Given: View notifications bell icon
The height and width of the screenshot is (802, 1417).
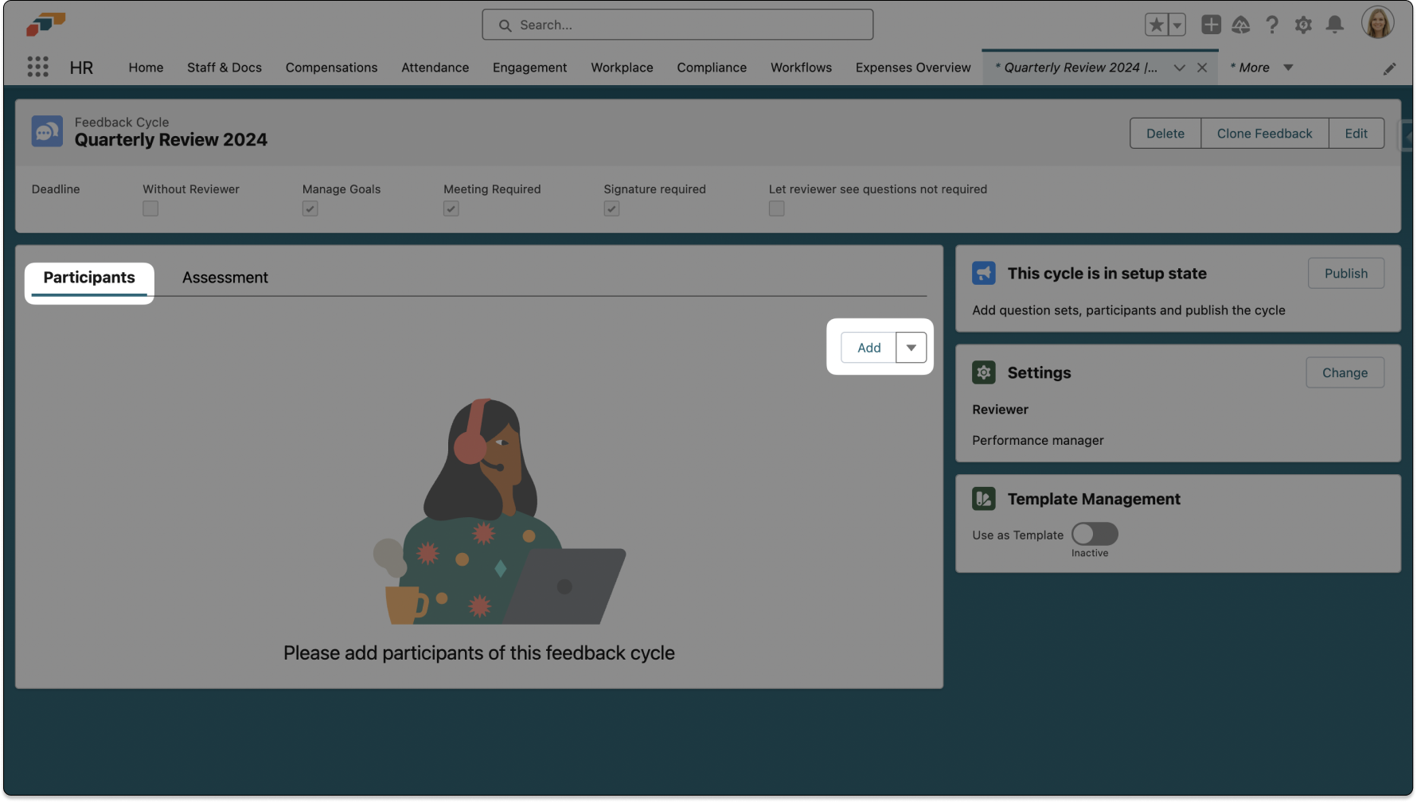Looking at the screenshot, I should [x=1335, y=25].
